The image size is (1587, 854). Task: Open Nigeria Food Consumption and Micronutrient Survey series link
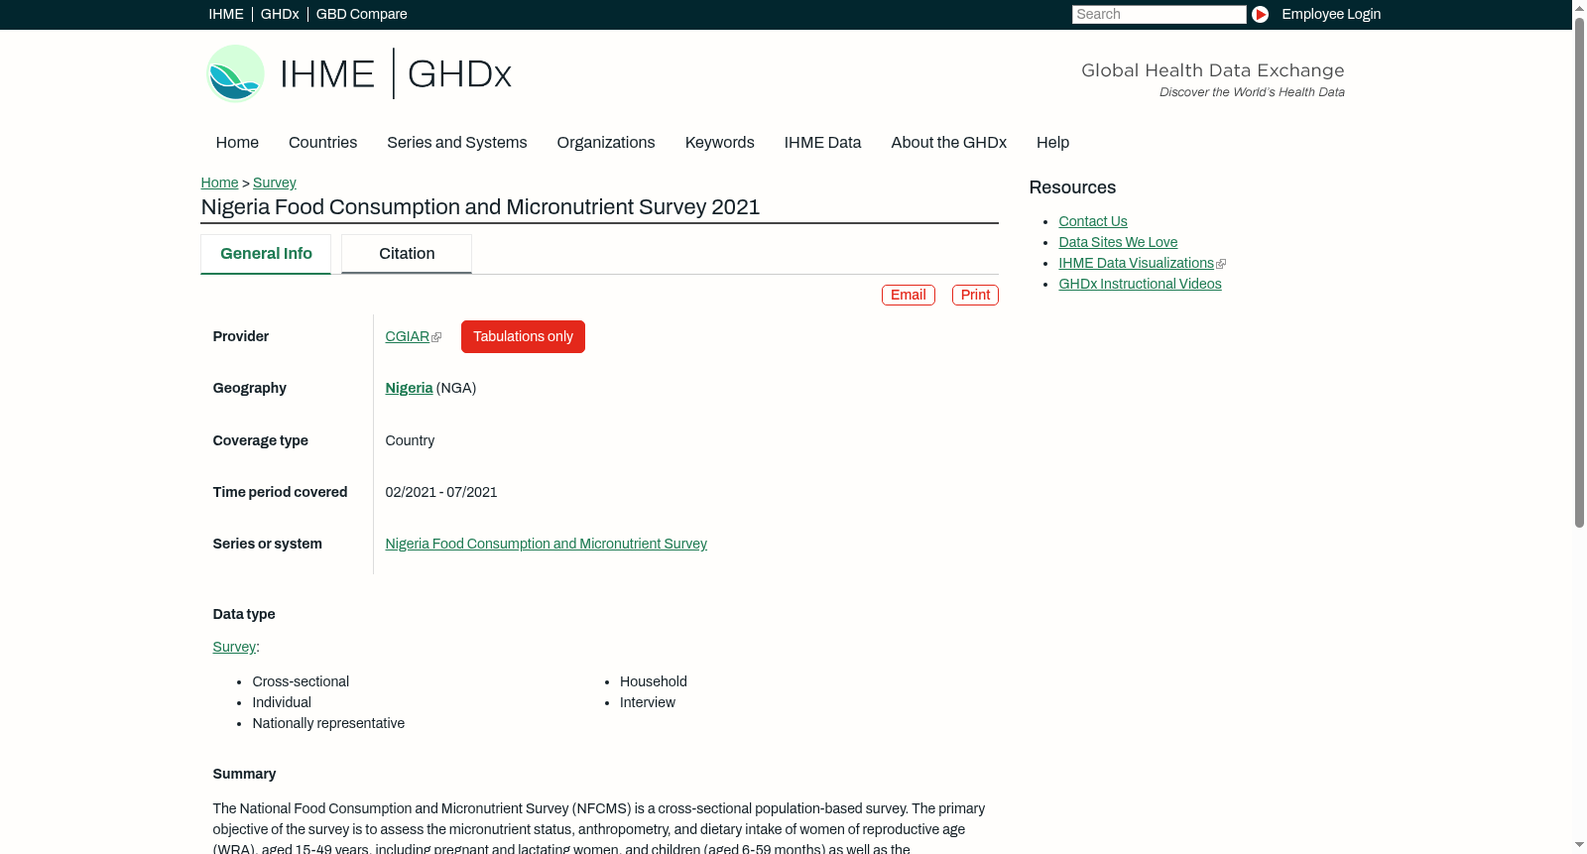coord(547,545)
